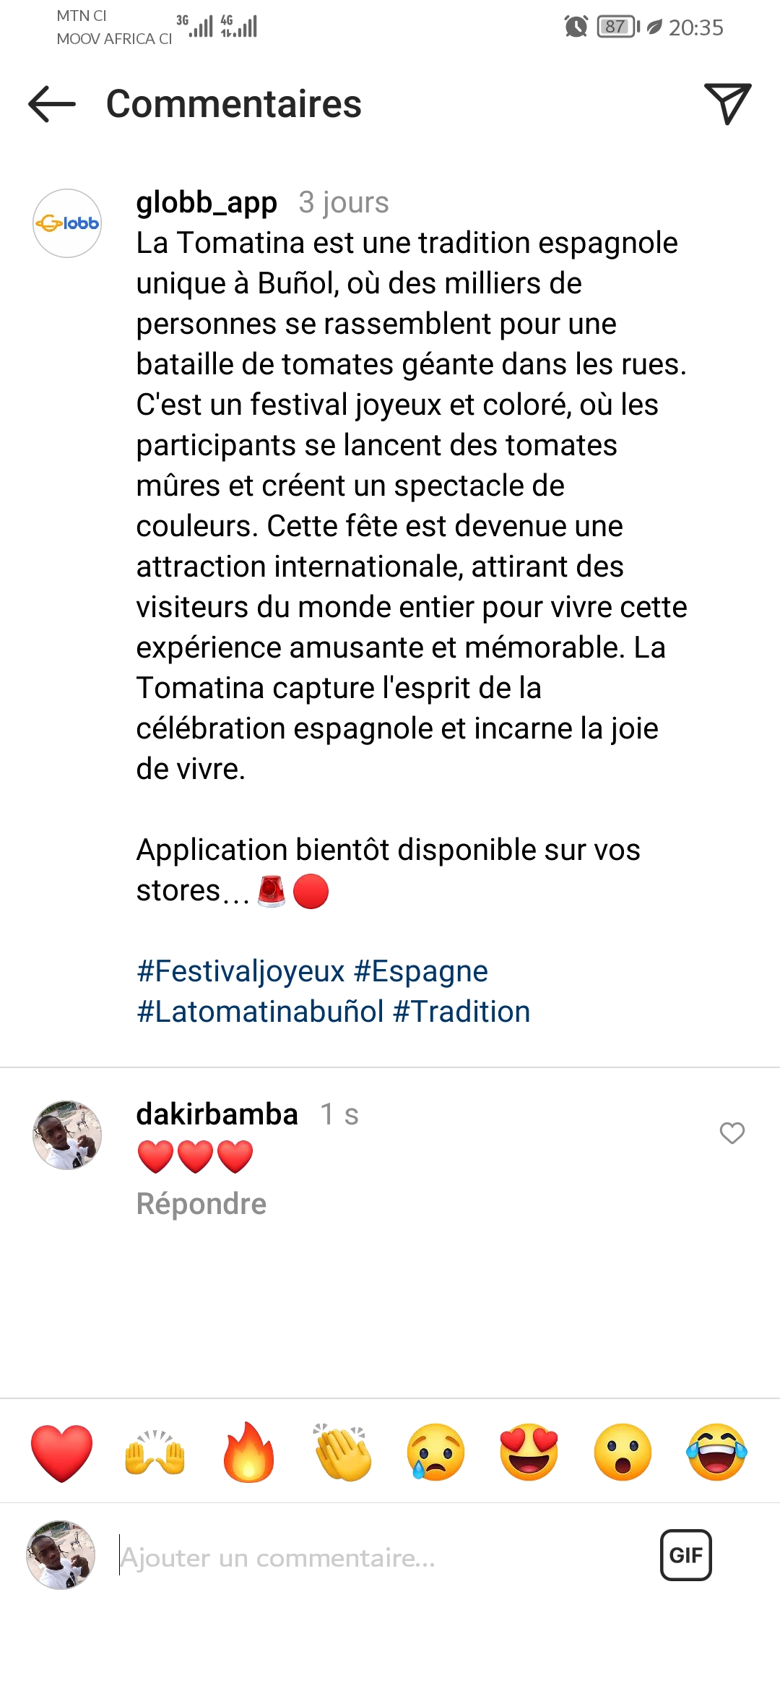Open the #Latomatinabuñol hashtag
780x1691 pixels.
[260, 1012]
